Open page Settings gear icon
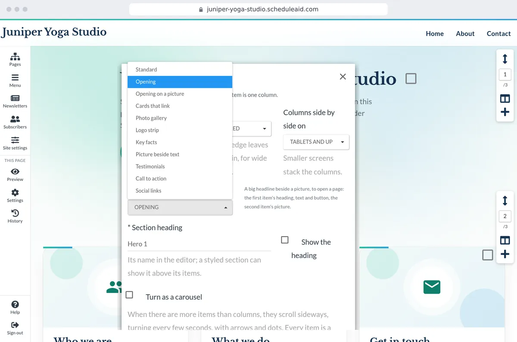This screenshot has width=517, height=342. point(15,193)
